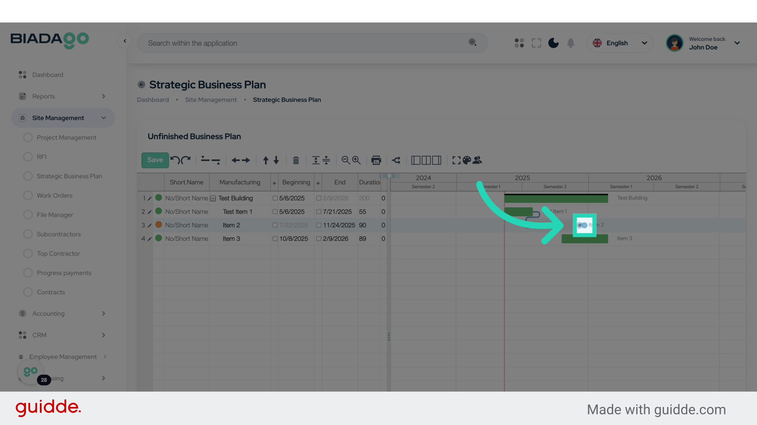
Task: Click the undo arrow in Gantt toolbar
Action: tap(175, 160)
